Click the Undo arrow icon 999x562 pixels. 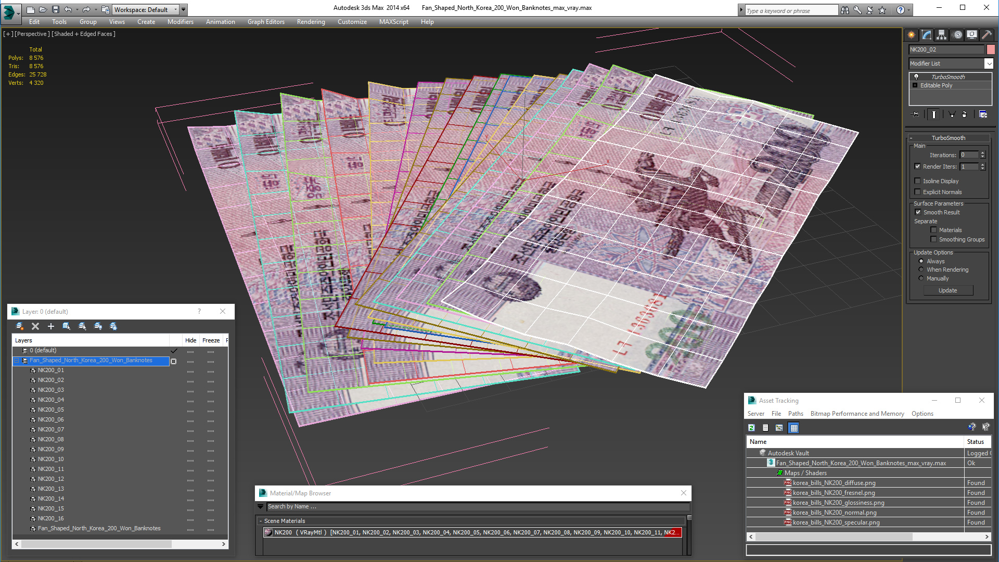68,9
